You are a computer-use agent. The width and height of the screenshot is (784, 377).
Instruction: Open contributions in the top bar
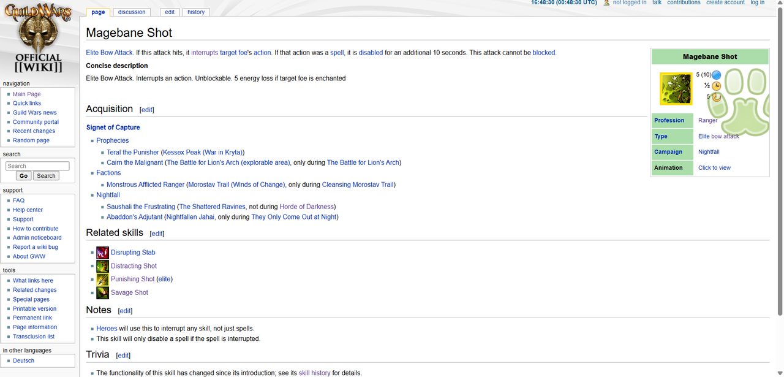click(x=684, y=3)
